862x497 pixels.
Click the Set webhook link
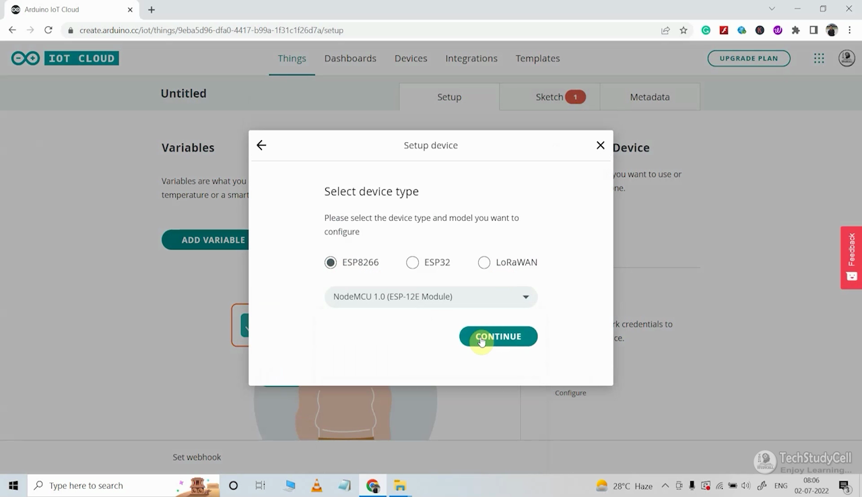pyautogui.click(x=197, y=457)
